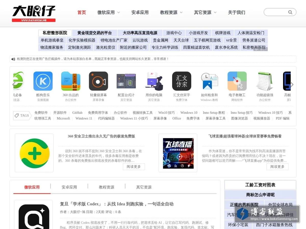Open 安卓应用 in top navigation
This screenshot has height=229, width=306.
pos(140,12)
